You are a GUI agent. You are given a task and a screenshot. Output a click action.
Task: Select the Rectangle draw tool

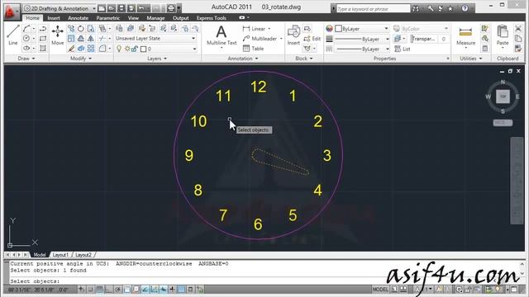point(43,39)
